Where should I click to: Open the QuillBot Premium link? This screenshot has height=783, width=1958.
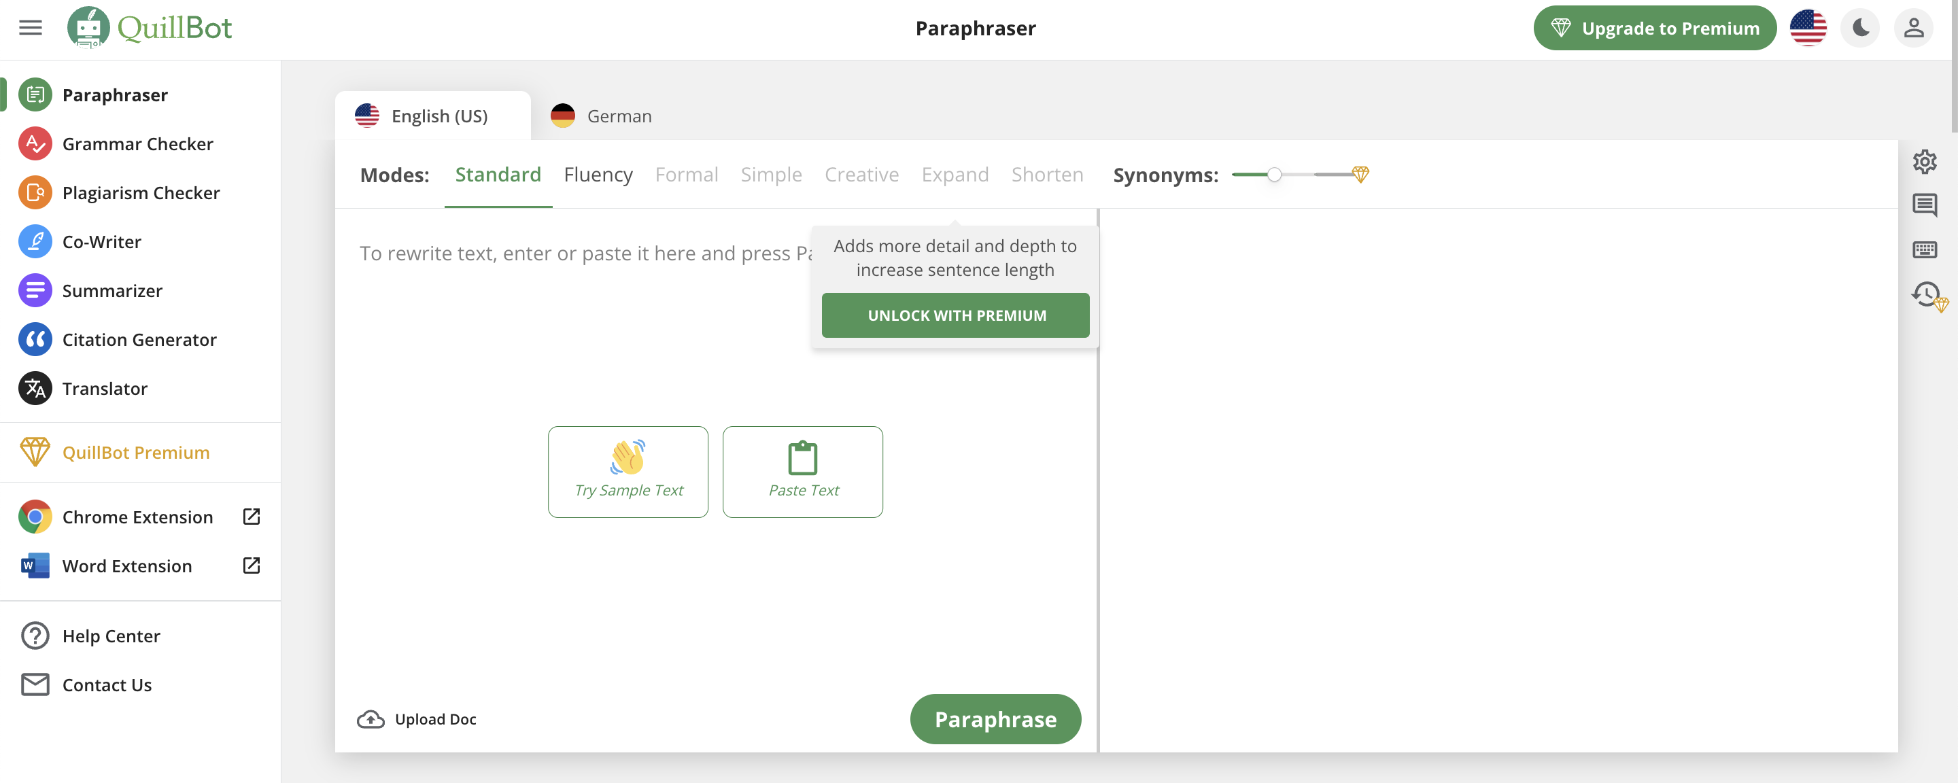point(136,452)
